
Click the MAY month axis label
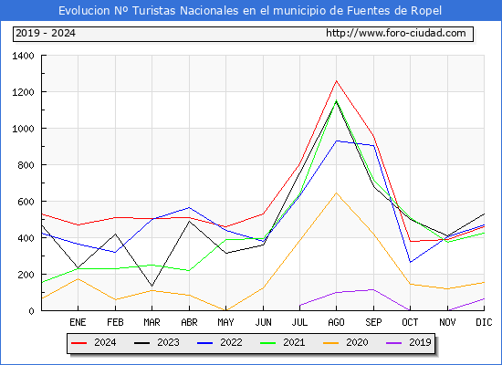(x=225, y=322)
